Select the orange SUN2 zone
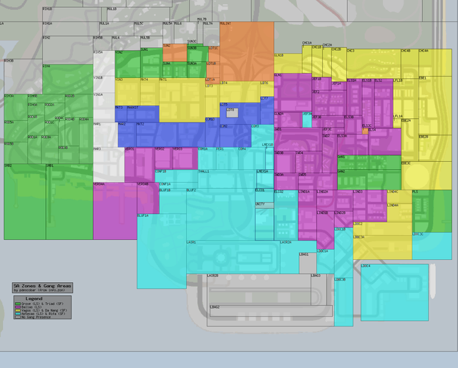Viewport: 458px width, 368px height. click(175, 53)
